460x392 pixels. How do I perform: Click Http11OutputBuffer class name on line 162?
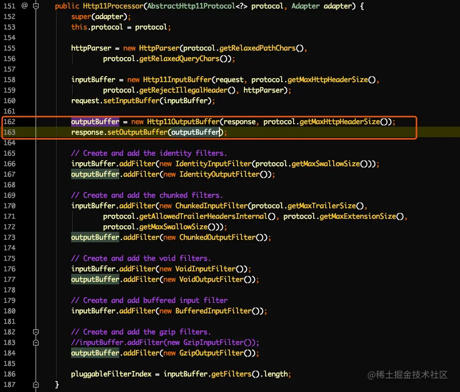coord(183,122)
